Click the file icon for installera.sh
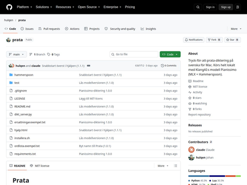247x185 pixels. click(11, 138)
